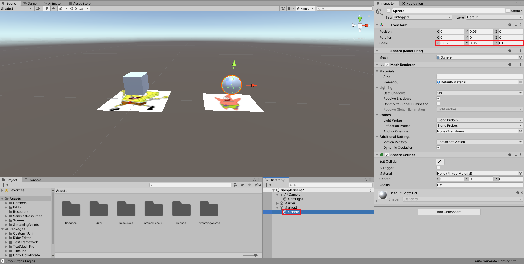Open scene camera settings icon
The width and height of the screenshot is (524, 264).
click(290, 8)
